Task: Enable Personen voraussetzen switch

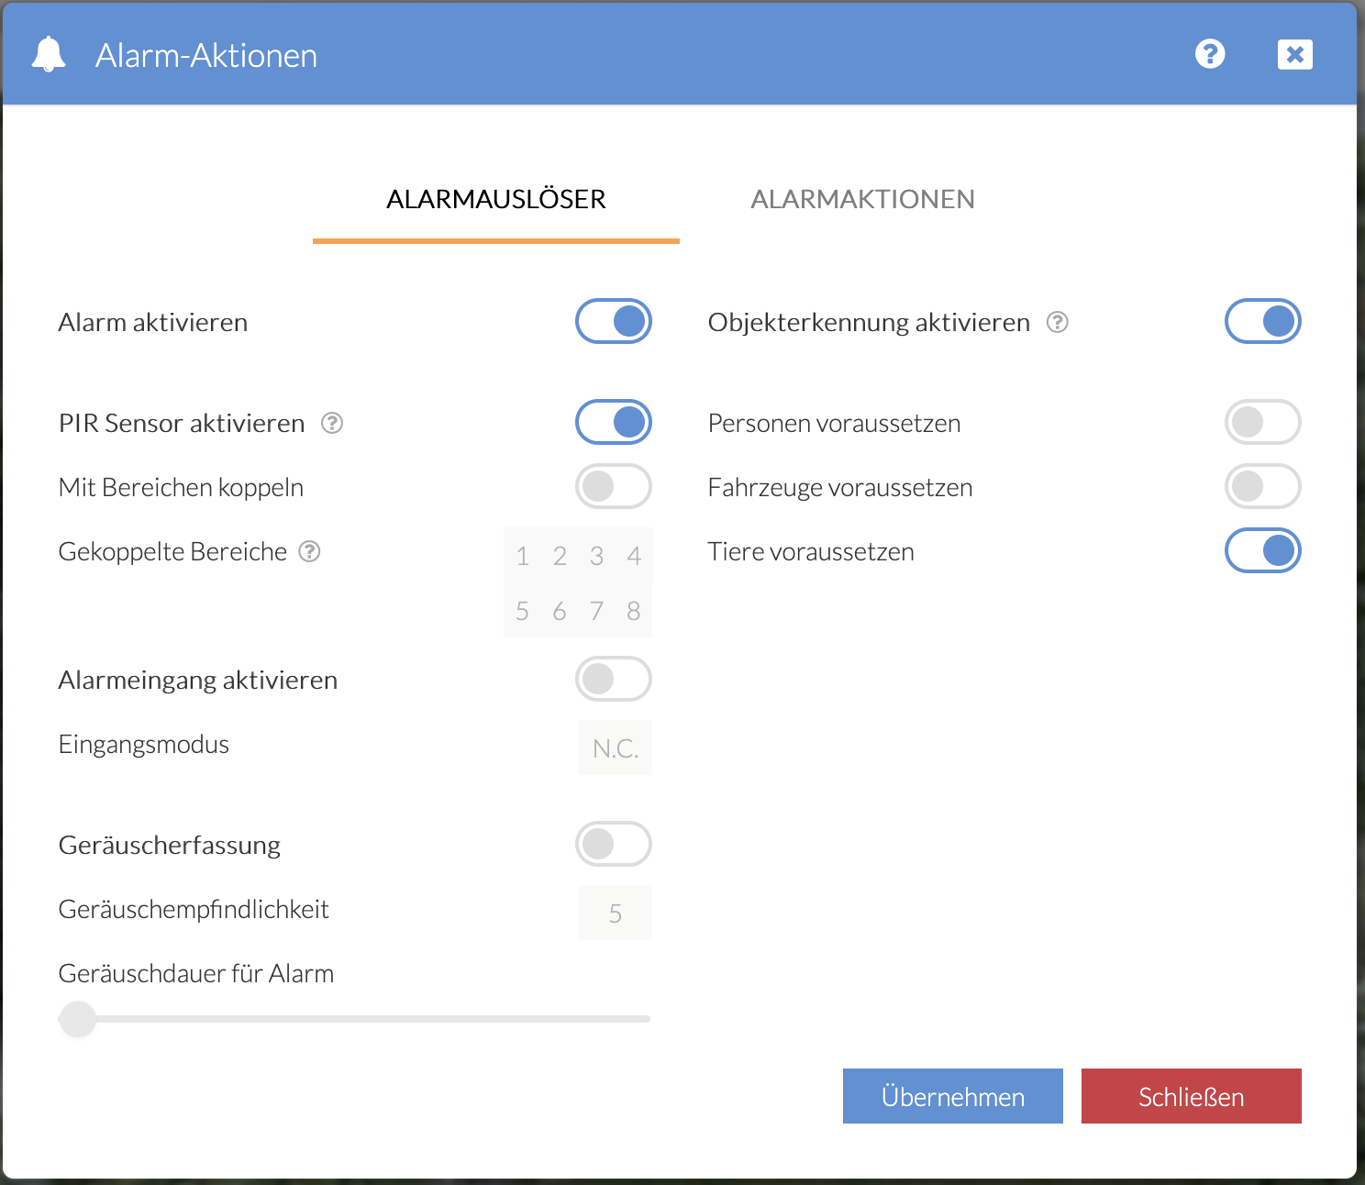Action: tap(1263, 422)
